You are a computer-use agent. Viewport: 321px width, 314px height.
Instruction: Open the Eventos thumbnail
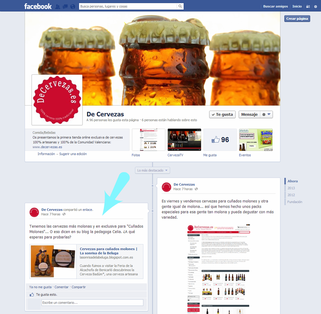[256, 140]
